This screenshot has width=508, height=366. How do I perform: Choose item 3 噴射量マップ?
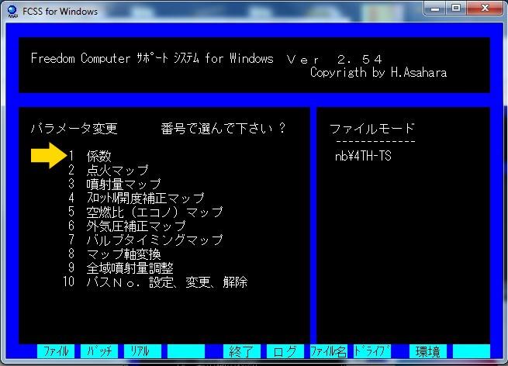(115, 184)
